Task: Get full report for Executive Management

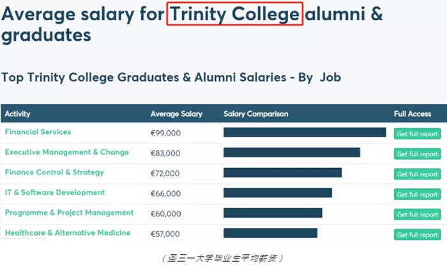Action: (x=417, y=154)
